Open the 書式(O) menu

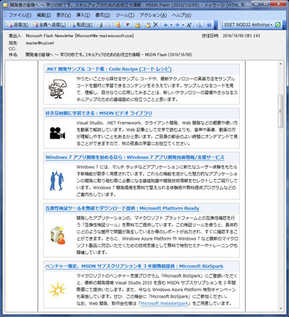103,15
